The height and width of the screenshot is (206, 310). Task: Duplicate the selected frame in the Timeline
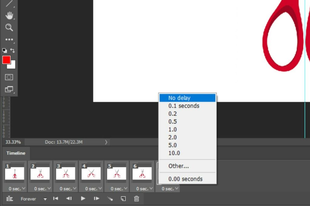pos(123,198)
